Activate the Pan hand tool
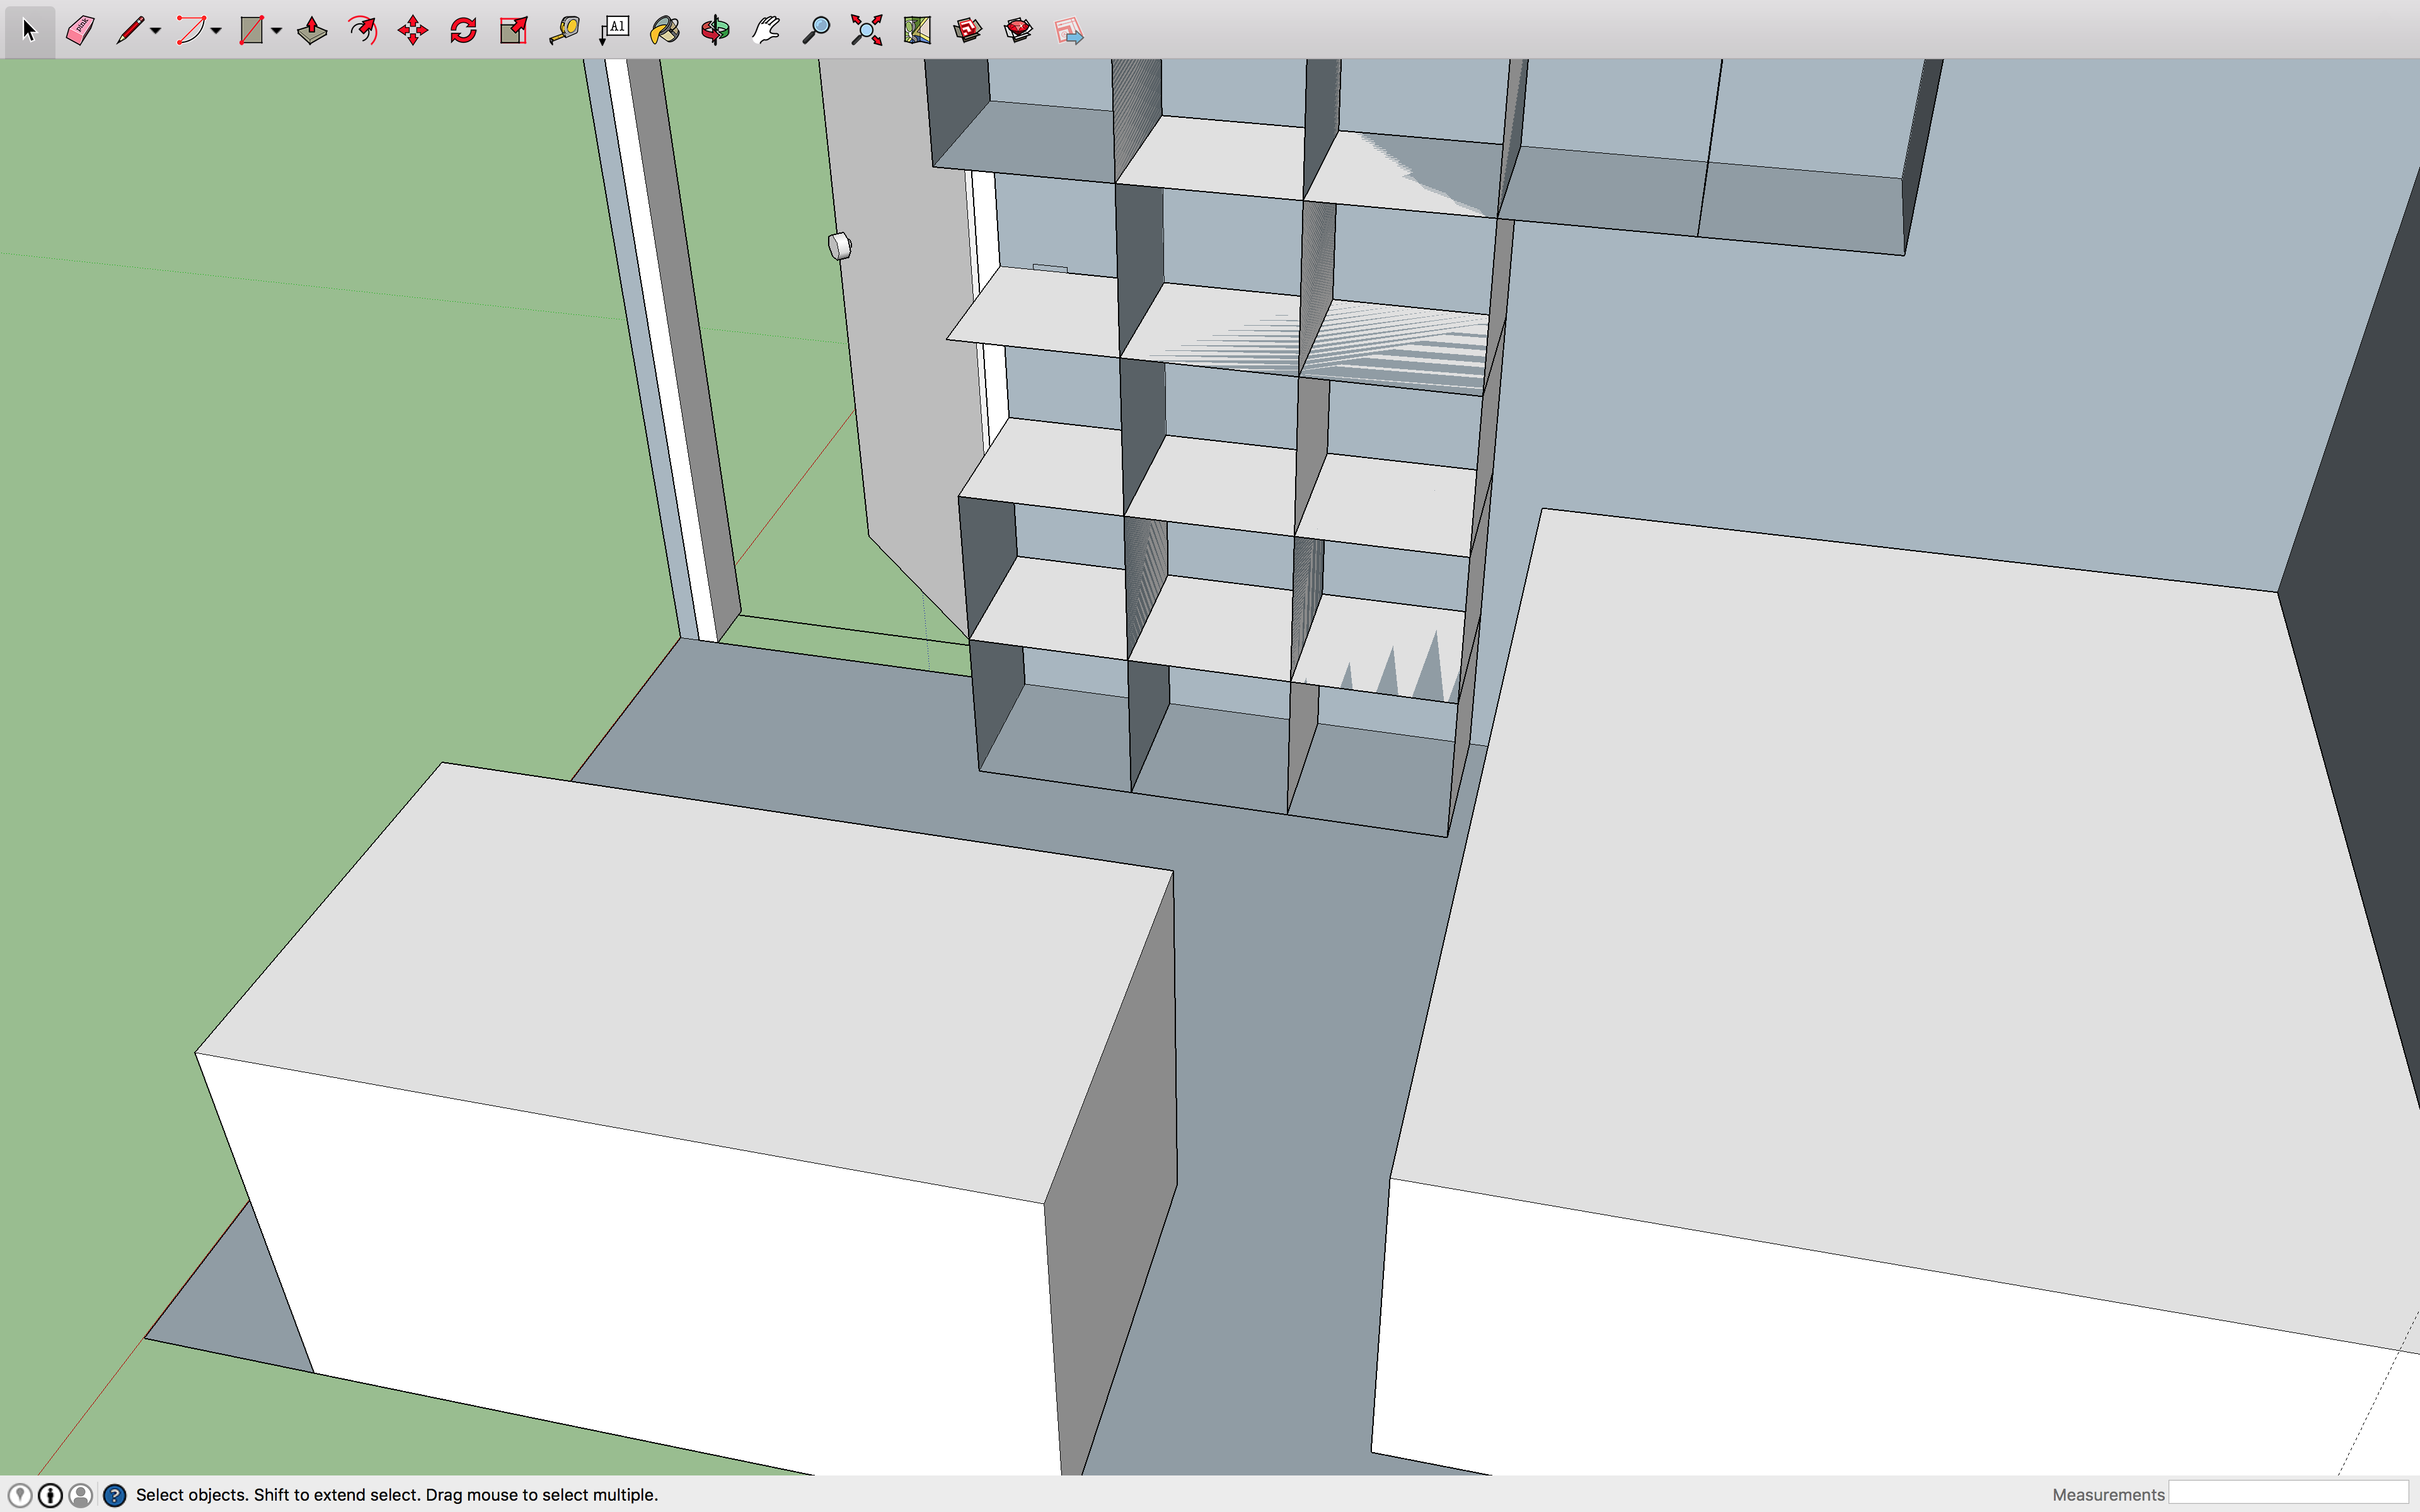 766,31
